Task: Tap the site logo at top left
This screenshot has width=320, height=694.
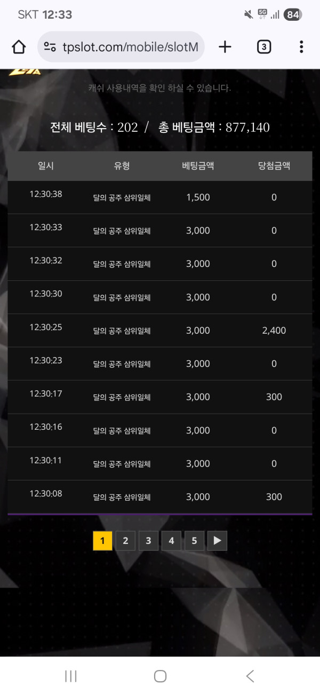Action: [x=25, y=73]
